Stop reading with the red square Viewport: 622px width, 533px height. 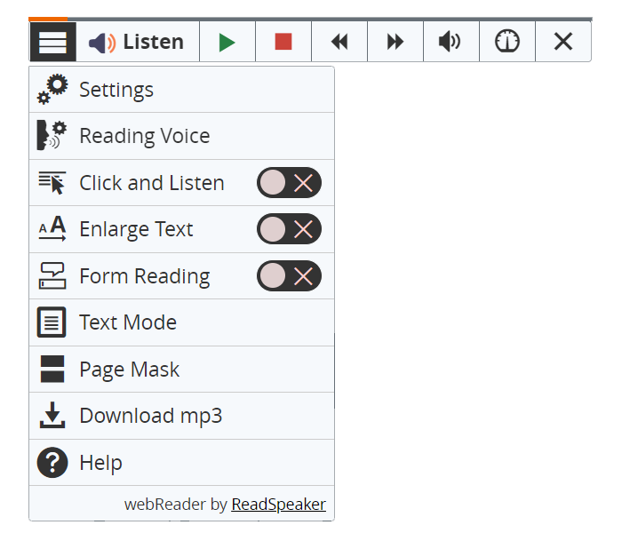[283, 42]
